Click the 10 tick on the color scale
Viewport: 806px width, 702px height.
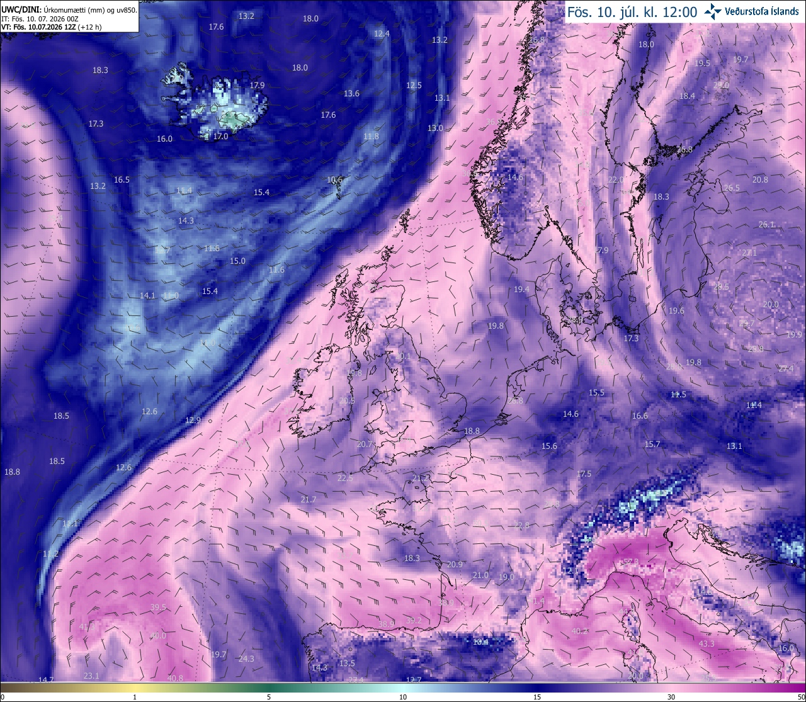coord(402,697)
